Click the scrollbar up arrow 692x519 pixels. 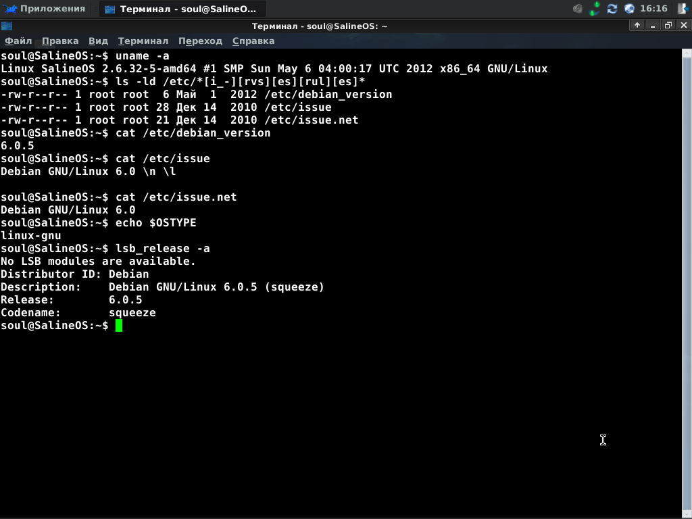tap(687, 53)
